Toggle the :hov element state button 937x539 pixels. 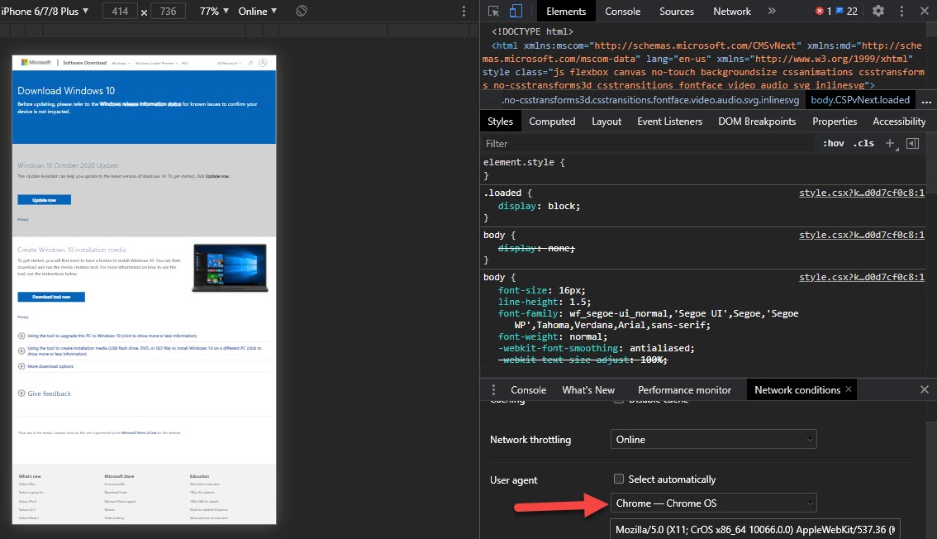pyautogui.click(x=833, y=143)
